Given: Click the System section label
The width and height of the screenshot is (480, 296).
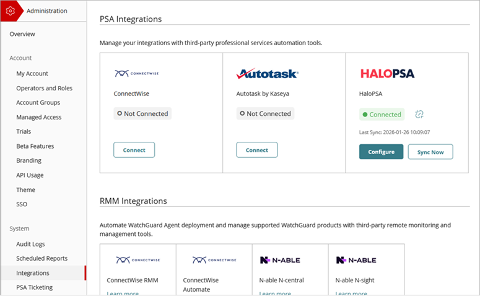Looking at the screenshot, I should (19, 229).
